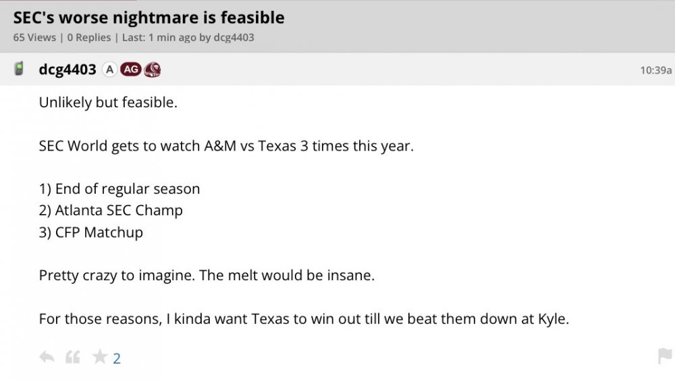Click the star count number 2
Image resolution: width=675 pixels, height=380 pixels.
click(x=117, y=358)
